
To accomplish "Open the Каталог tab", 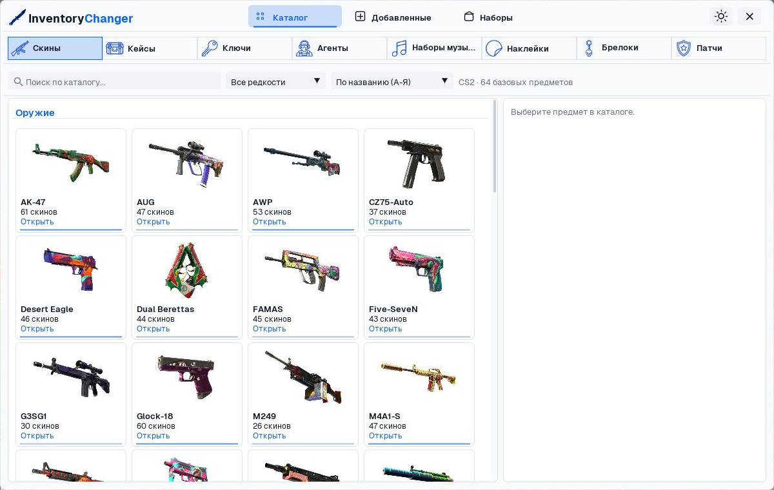I will point(295,17).
